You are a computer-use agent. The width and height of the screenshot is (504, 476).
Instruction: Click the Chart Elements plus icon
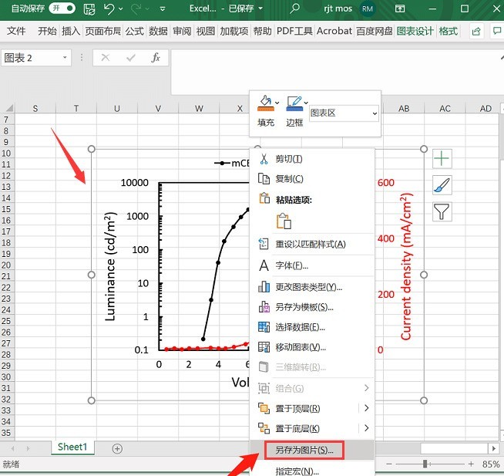point(442,159)
